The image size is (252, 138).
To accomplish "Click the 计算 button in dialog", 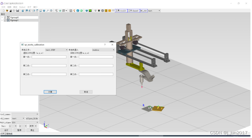I will tap(50, 92).
